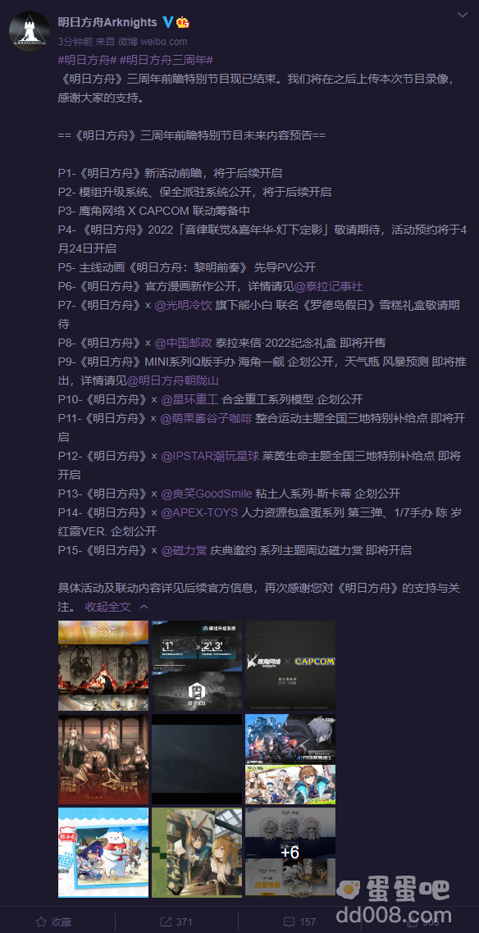Expand the post options chevron
The height and width of the screenshot is (933, 479).
click(x=462, y=14)
